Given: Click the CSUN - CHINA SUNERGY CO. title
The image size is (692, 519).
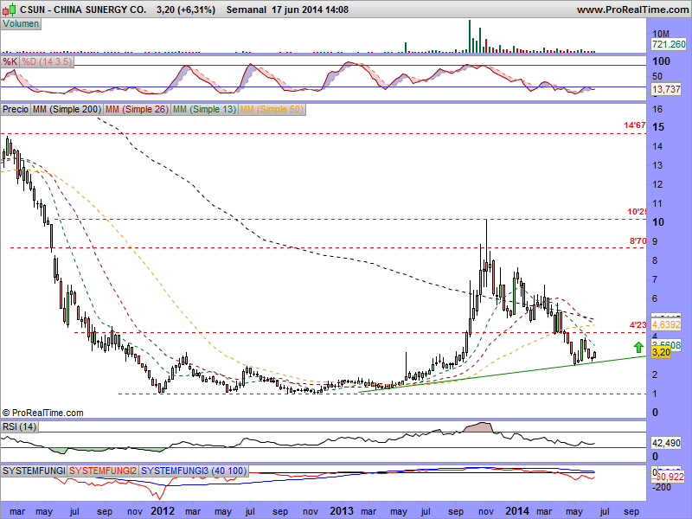Looking at the screenshot, I should click(83, 10).
